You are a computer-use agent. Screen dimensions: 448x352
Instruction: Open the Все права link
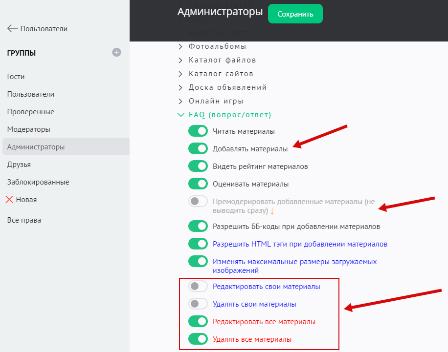(x=24, y=220)
